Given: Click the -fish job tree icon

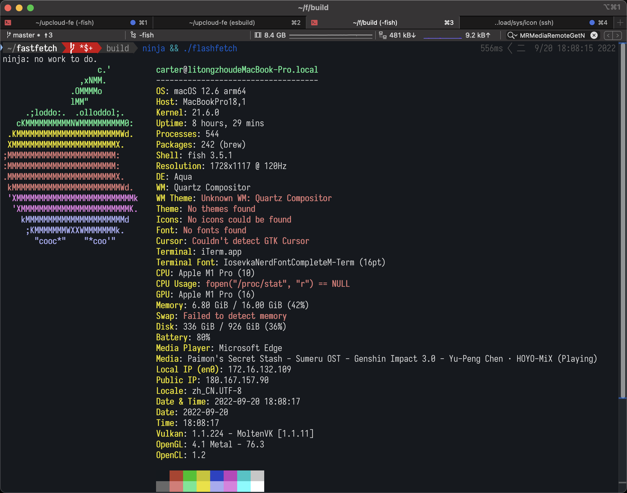Looking at the screenshot, I should 133,35.
